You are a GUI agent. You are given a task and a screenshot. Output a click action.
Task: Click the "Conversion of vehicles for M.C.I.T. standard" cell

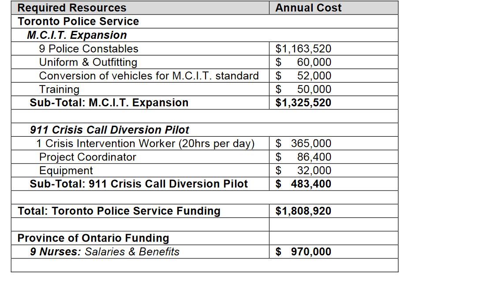pyautogui.click(x=149, y=76)
